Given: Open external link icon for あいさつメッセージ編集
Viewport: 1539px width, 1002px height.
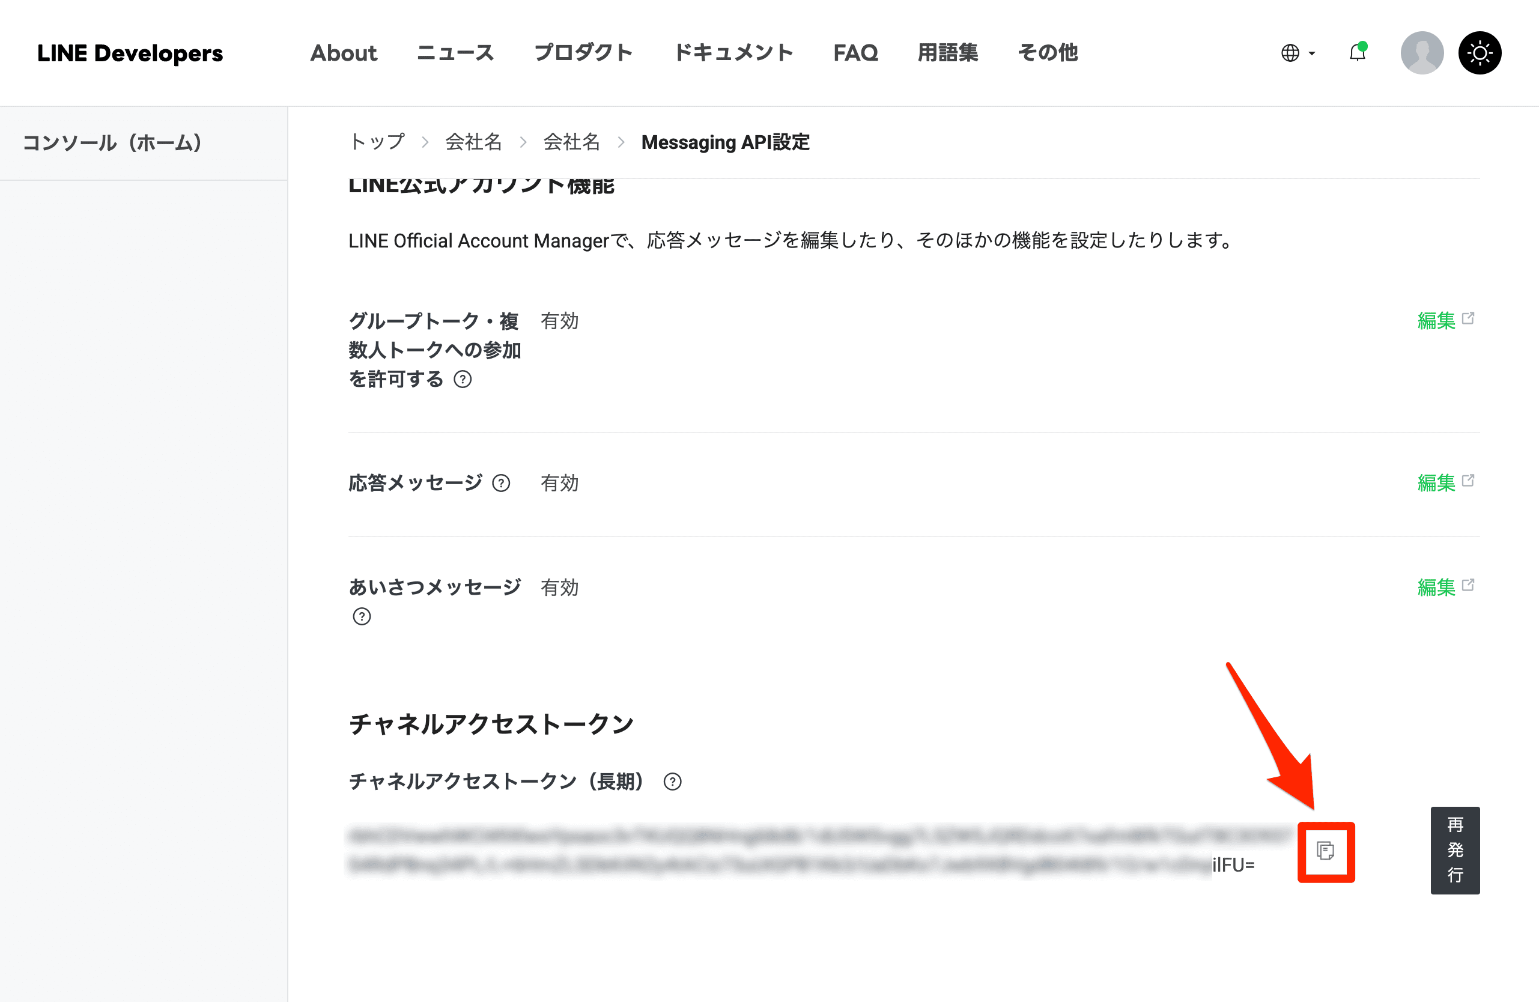Looking at the screenshot, I should (1469, 584).
